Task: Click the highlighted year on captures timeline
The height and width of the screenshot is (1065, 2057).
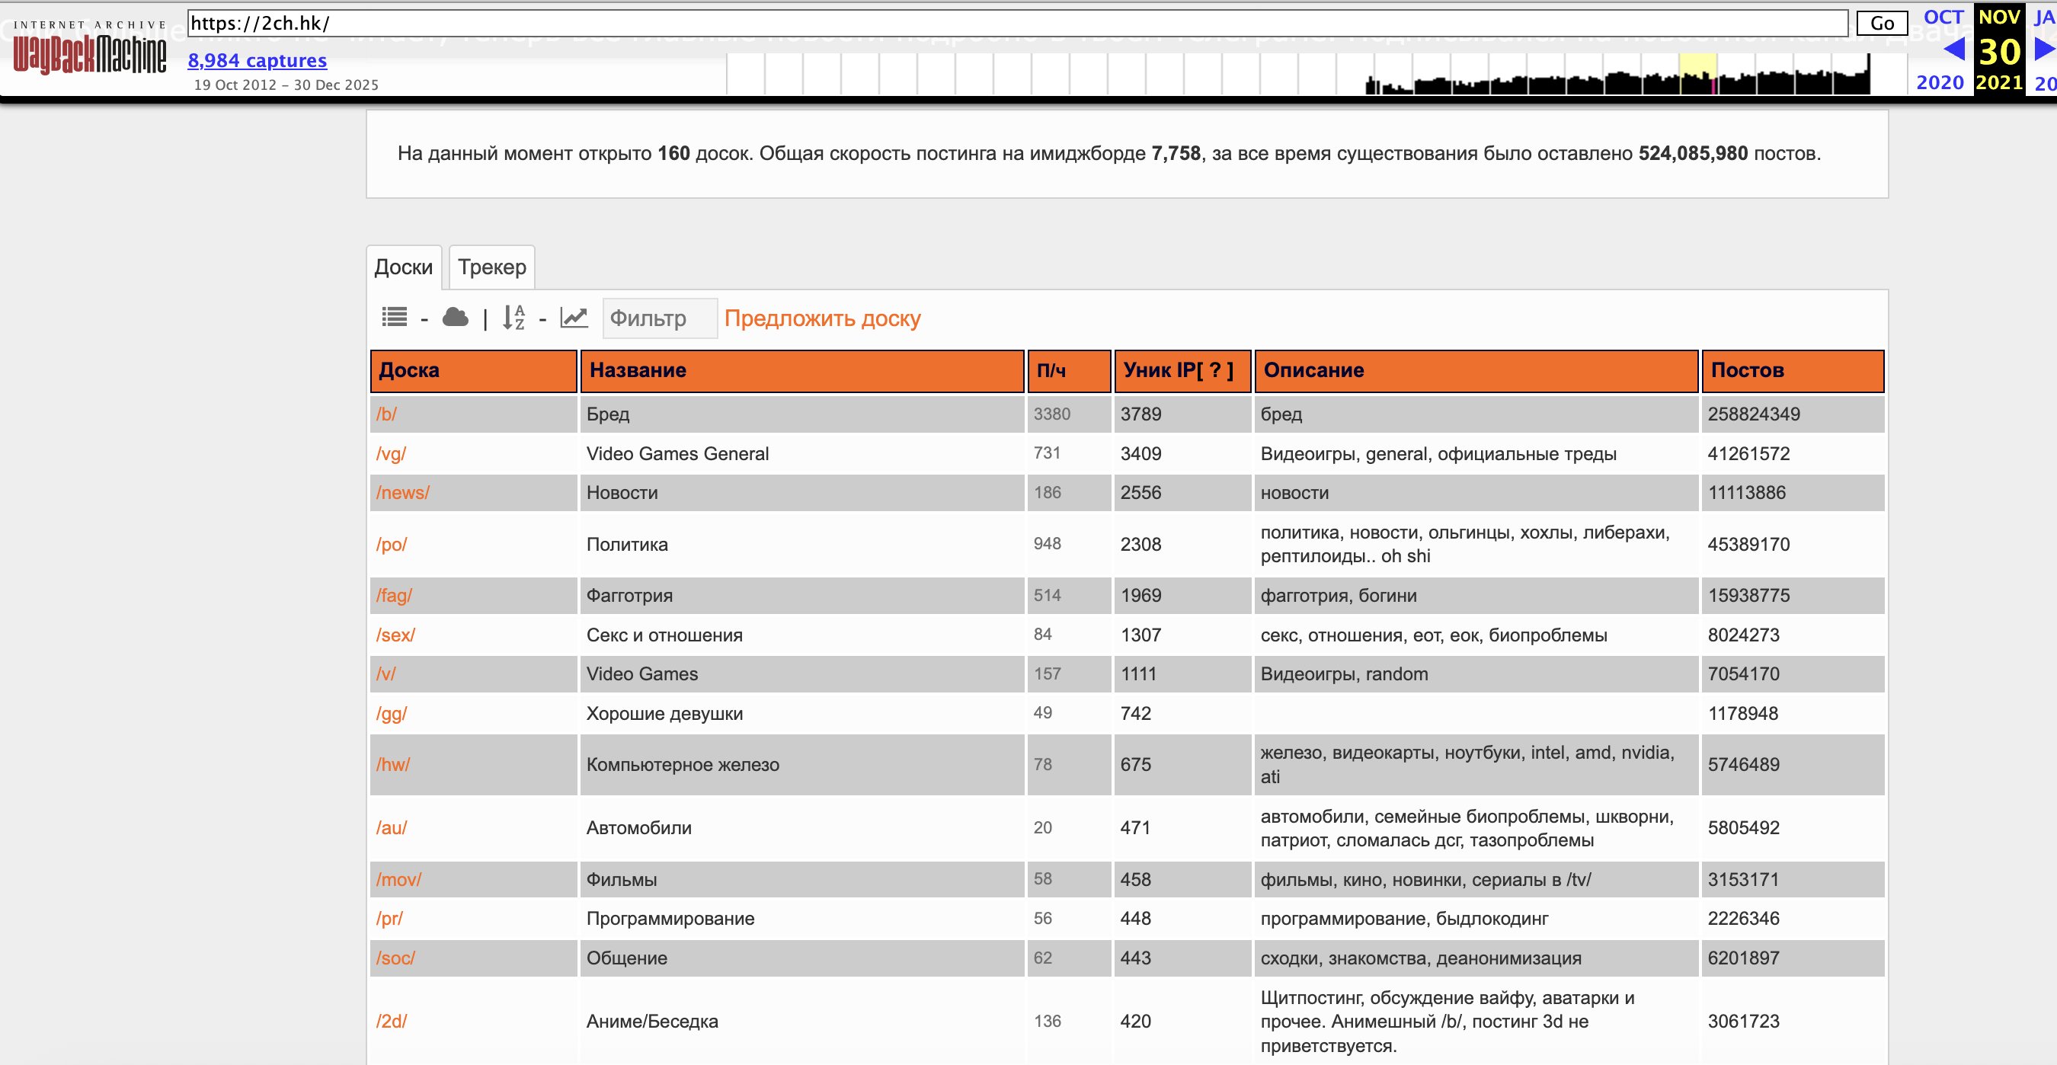Action: point(1697,73)
